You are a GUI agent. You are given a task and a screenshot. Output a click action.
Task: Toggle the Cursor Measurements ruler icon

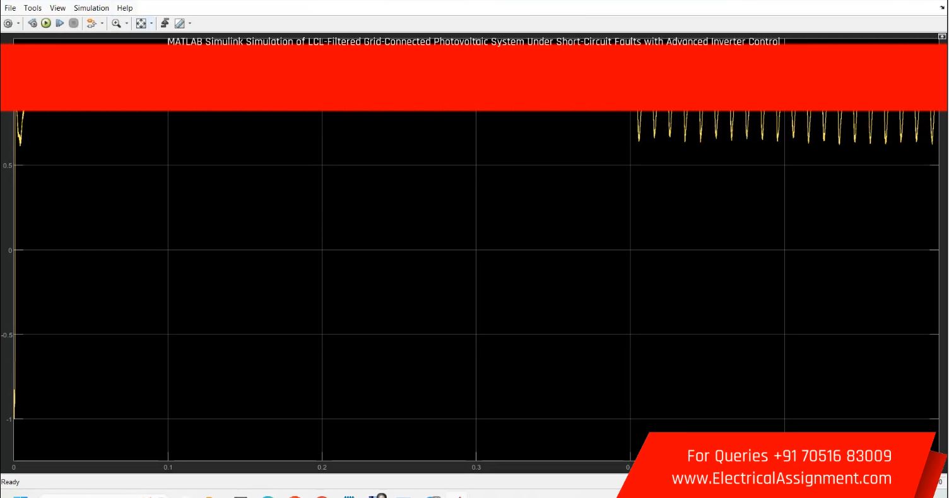179,23
